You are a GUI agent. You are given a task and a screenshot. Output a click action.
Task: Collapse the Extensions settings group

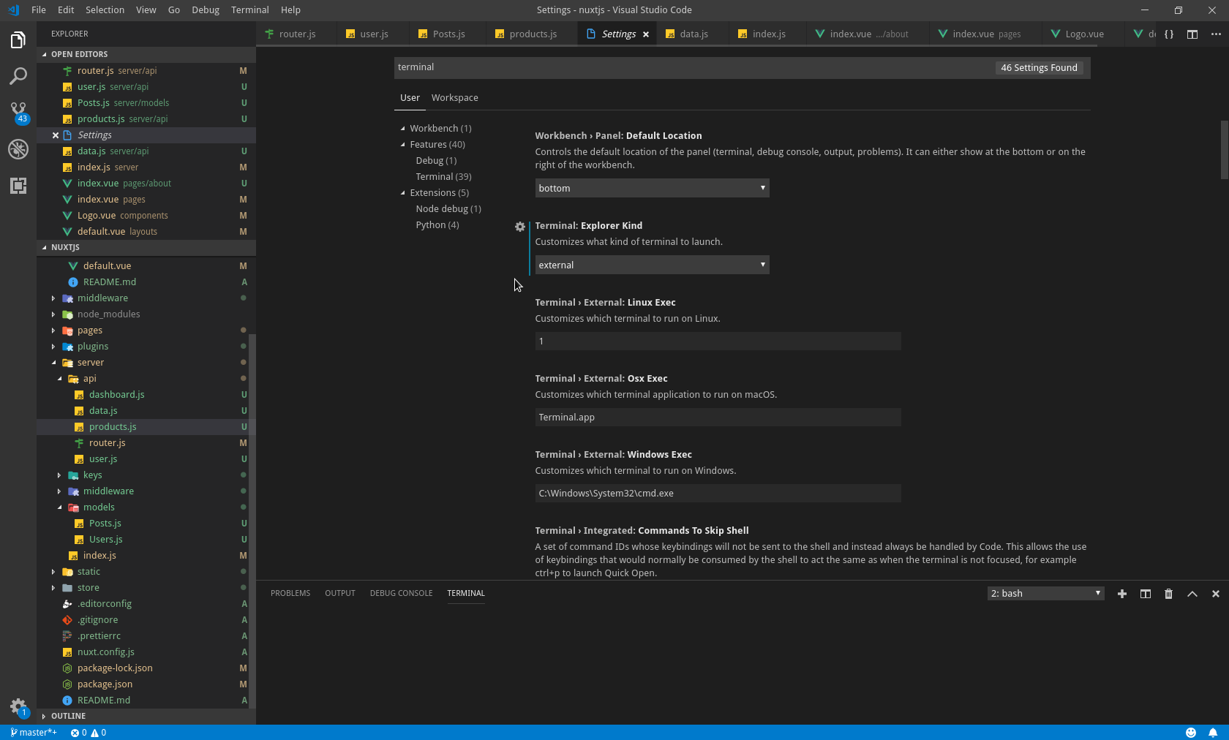402,193
